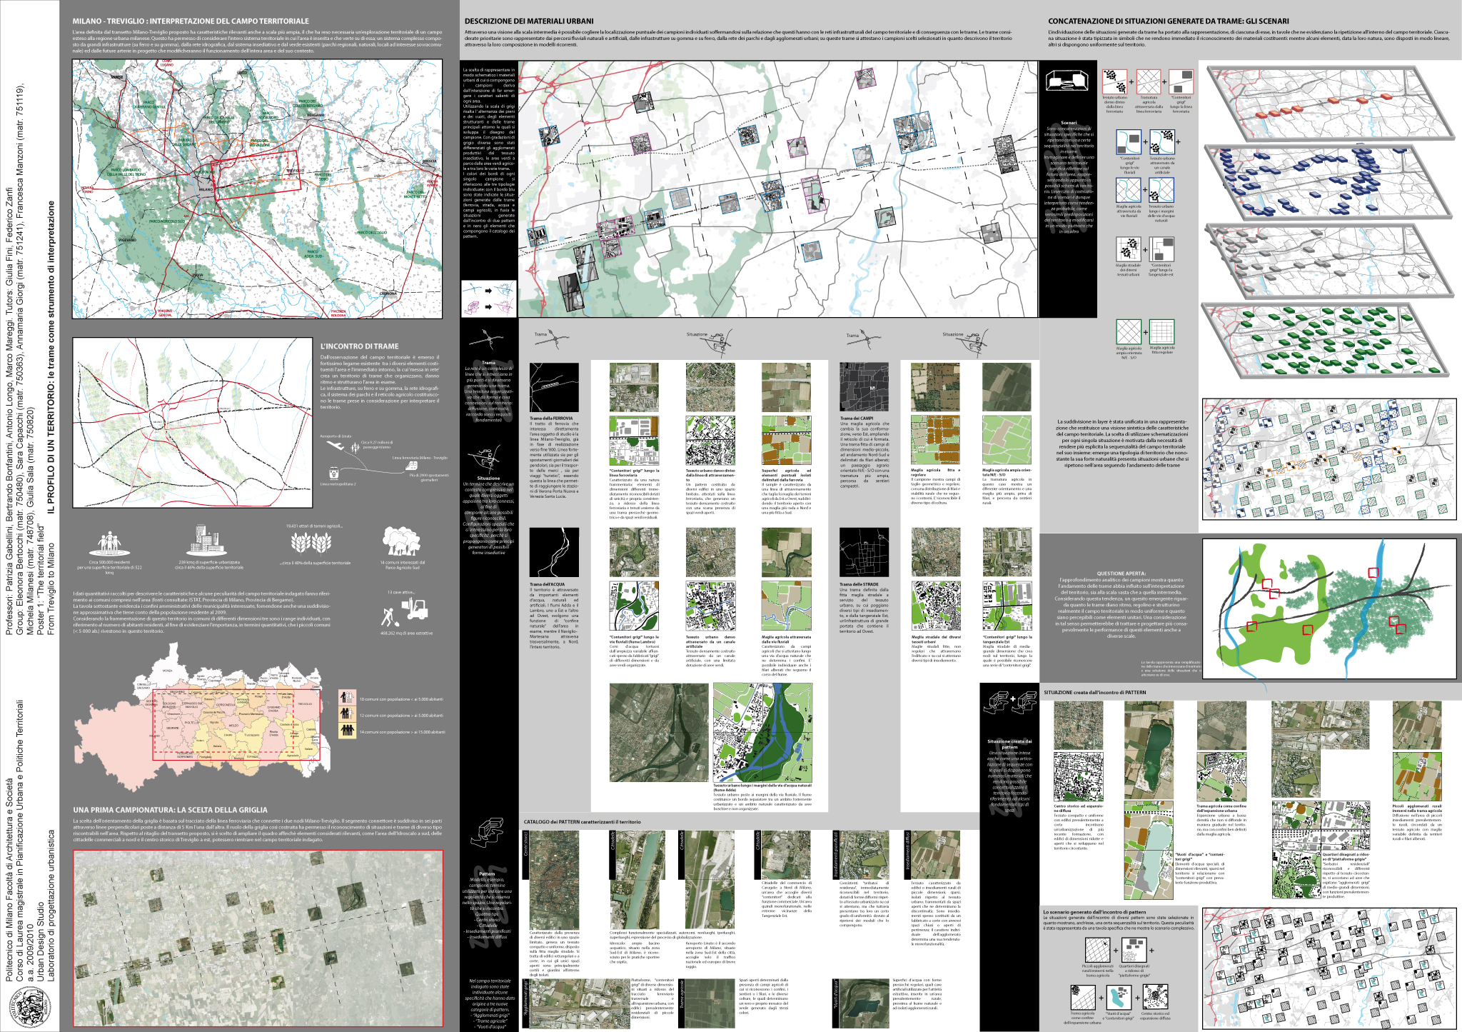Click the Trama crossing-lines icon on black column
Screen dimensions: 1462x1032
tap(488, 340)
